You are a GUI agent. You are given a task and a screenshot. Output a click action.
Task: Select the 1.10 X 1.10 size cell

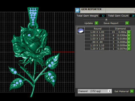97,45
